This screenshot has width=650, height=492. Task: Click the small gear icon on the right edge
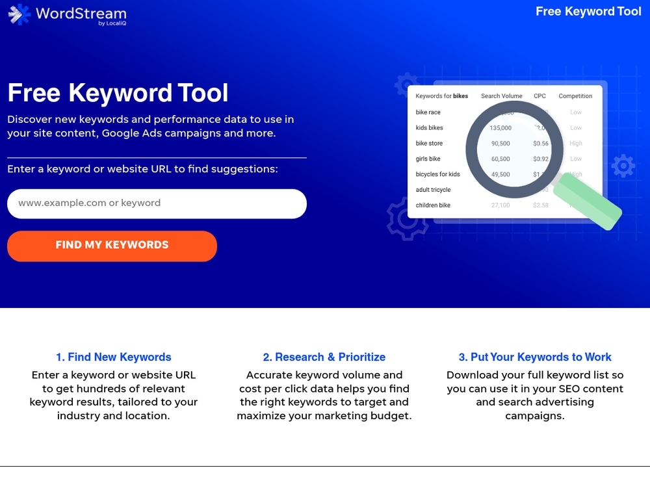pos(624,166)
